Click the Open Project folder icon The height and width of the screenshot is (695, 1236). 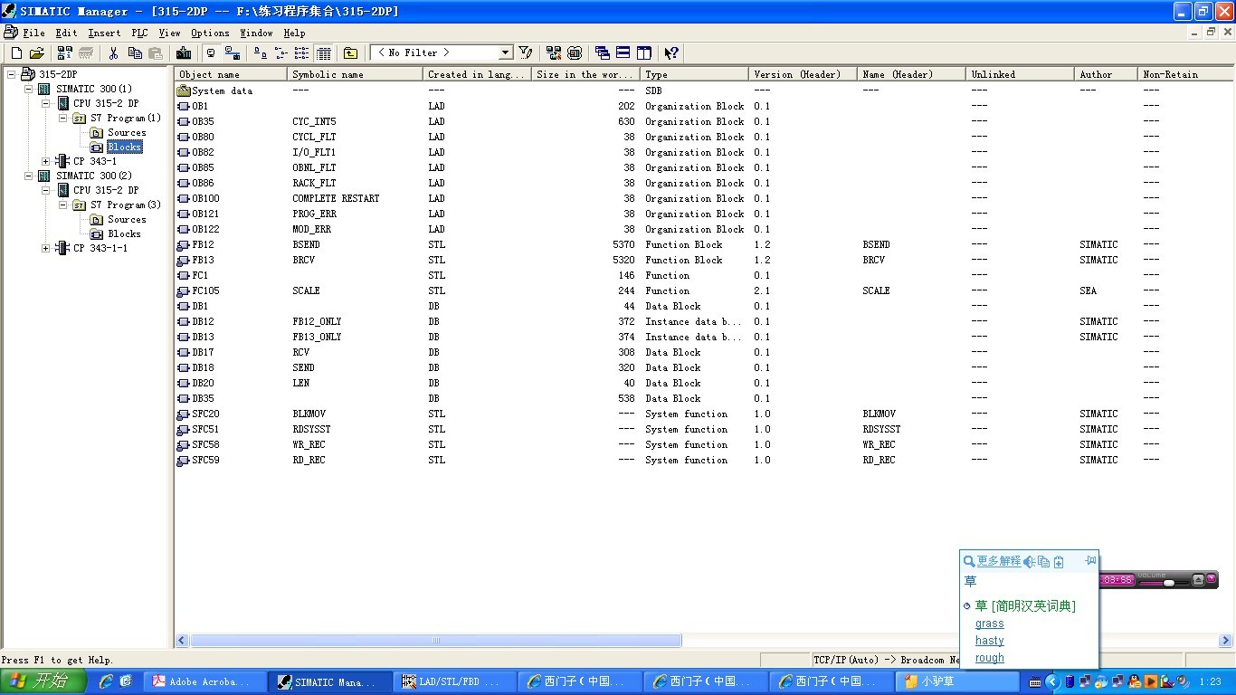pos(37,53)
